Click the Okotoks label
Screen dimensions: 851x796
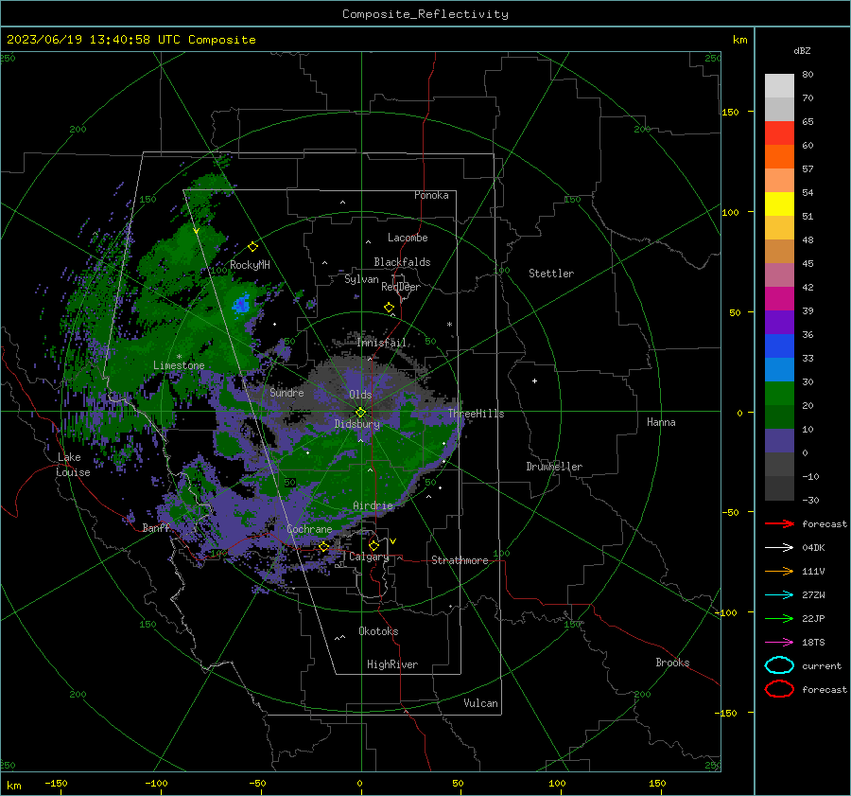378,631
